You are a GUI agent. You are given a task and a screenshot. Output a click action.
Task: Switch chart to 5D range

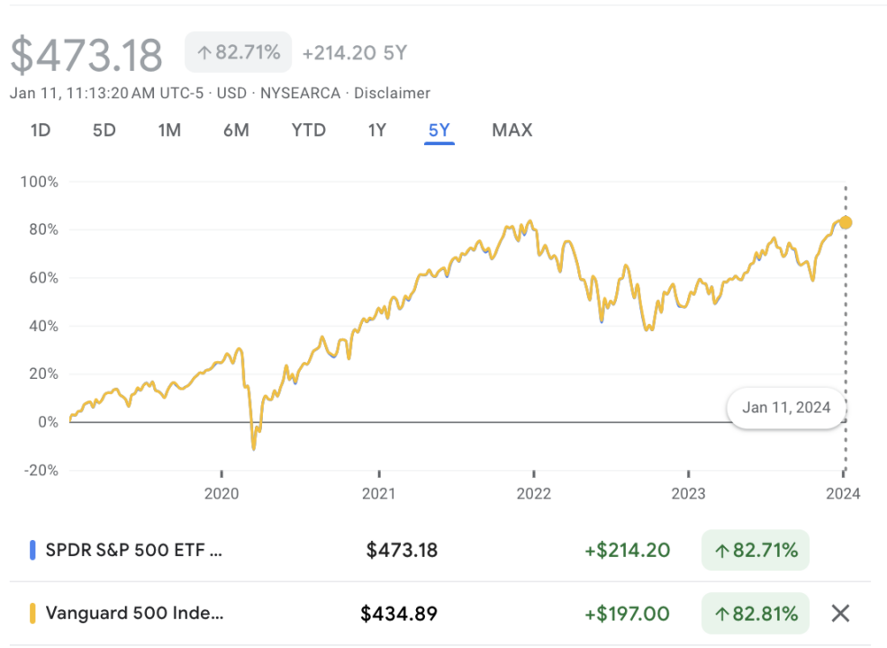[x=104, y=130]
